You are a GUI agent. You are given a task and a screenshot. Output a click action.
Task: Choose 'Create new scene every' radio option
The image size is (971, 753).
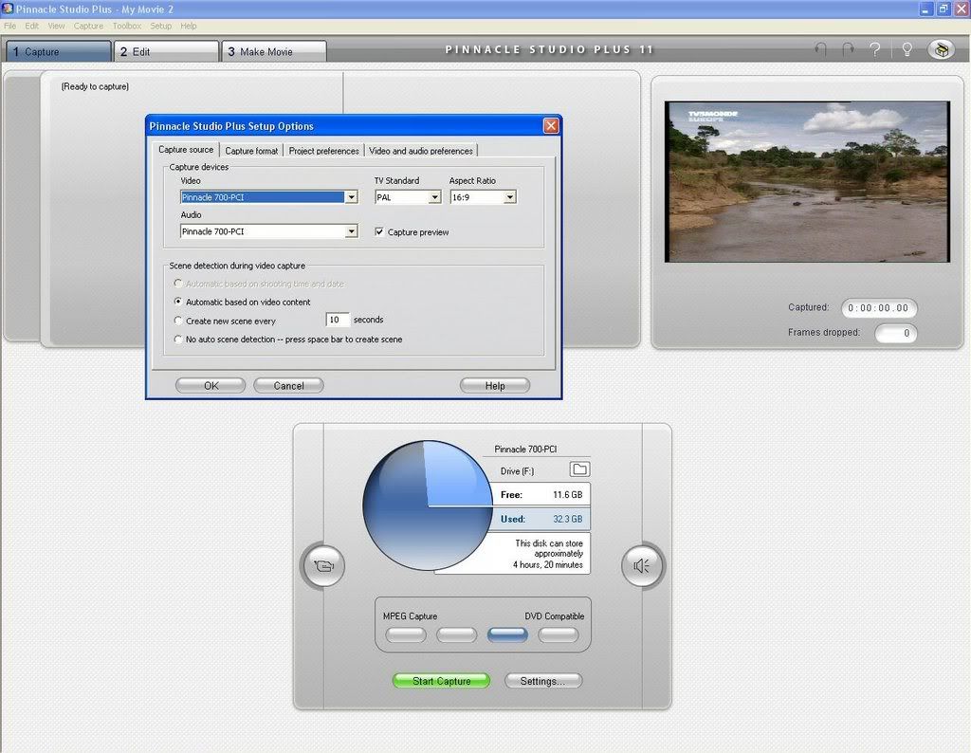point(178,321)
